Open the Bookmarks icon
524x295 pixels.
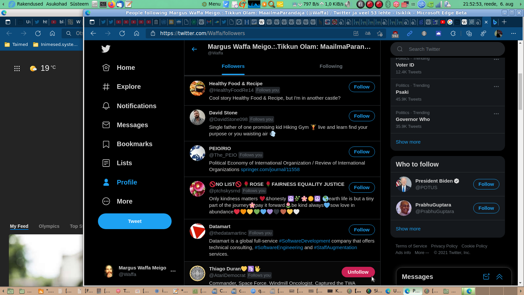(x=106, y=144)
